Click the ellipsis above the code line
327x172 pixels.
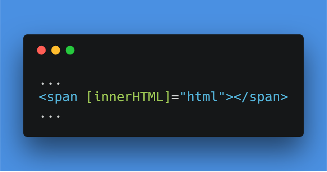[50, 83]
